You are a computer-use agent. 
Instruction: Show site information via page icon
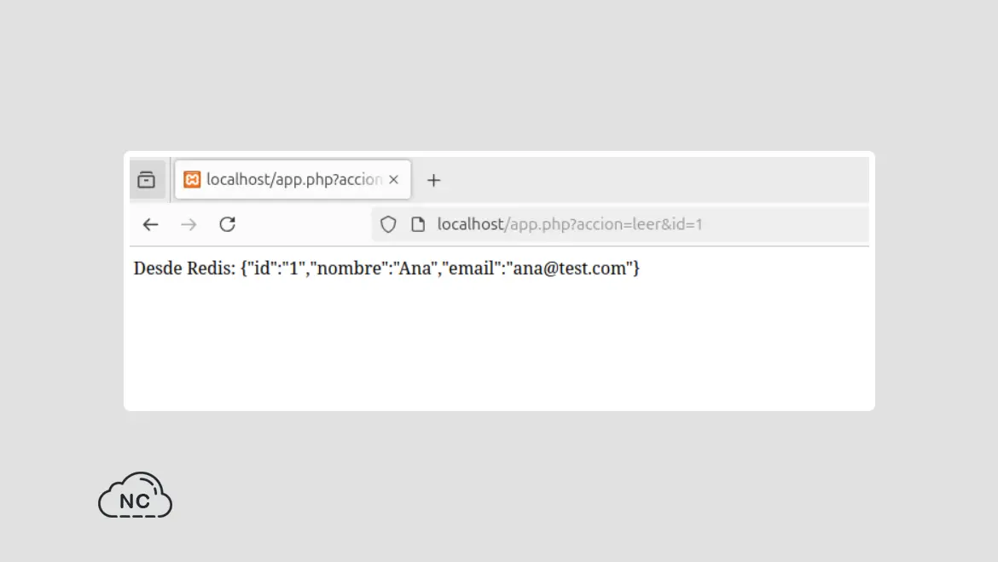tap(417, 224)
